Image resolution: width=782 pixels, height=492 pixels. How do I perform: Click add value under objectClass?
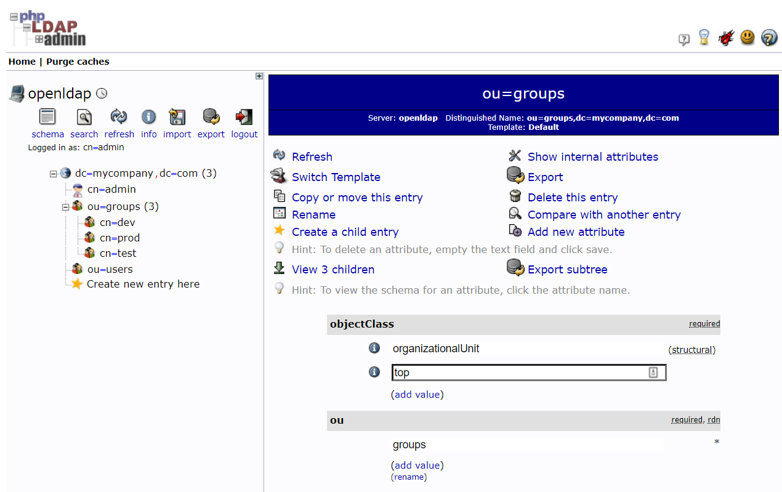coord(417,394)
